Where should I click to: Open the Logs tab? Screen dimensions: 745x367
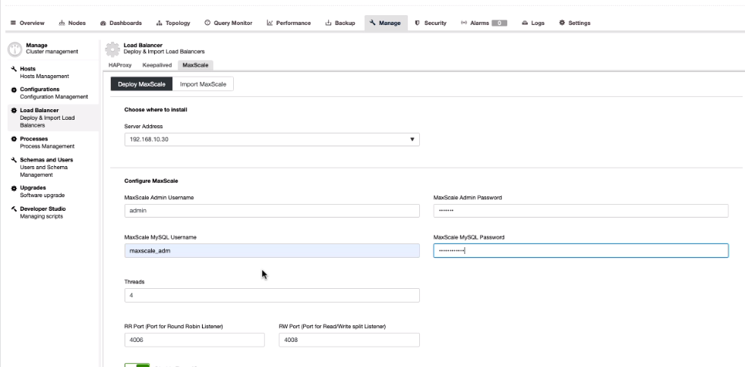pos(532,23)
